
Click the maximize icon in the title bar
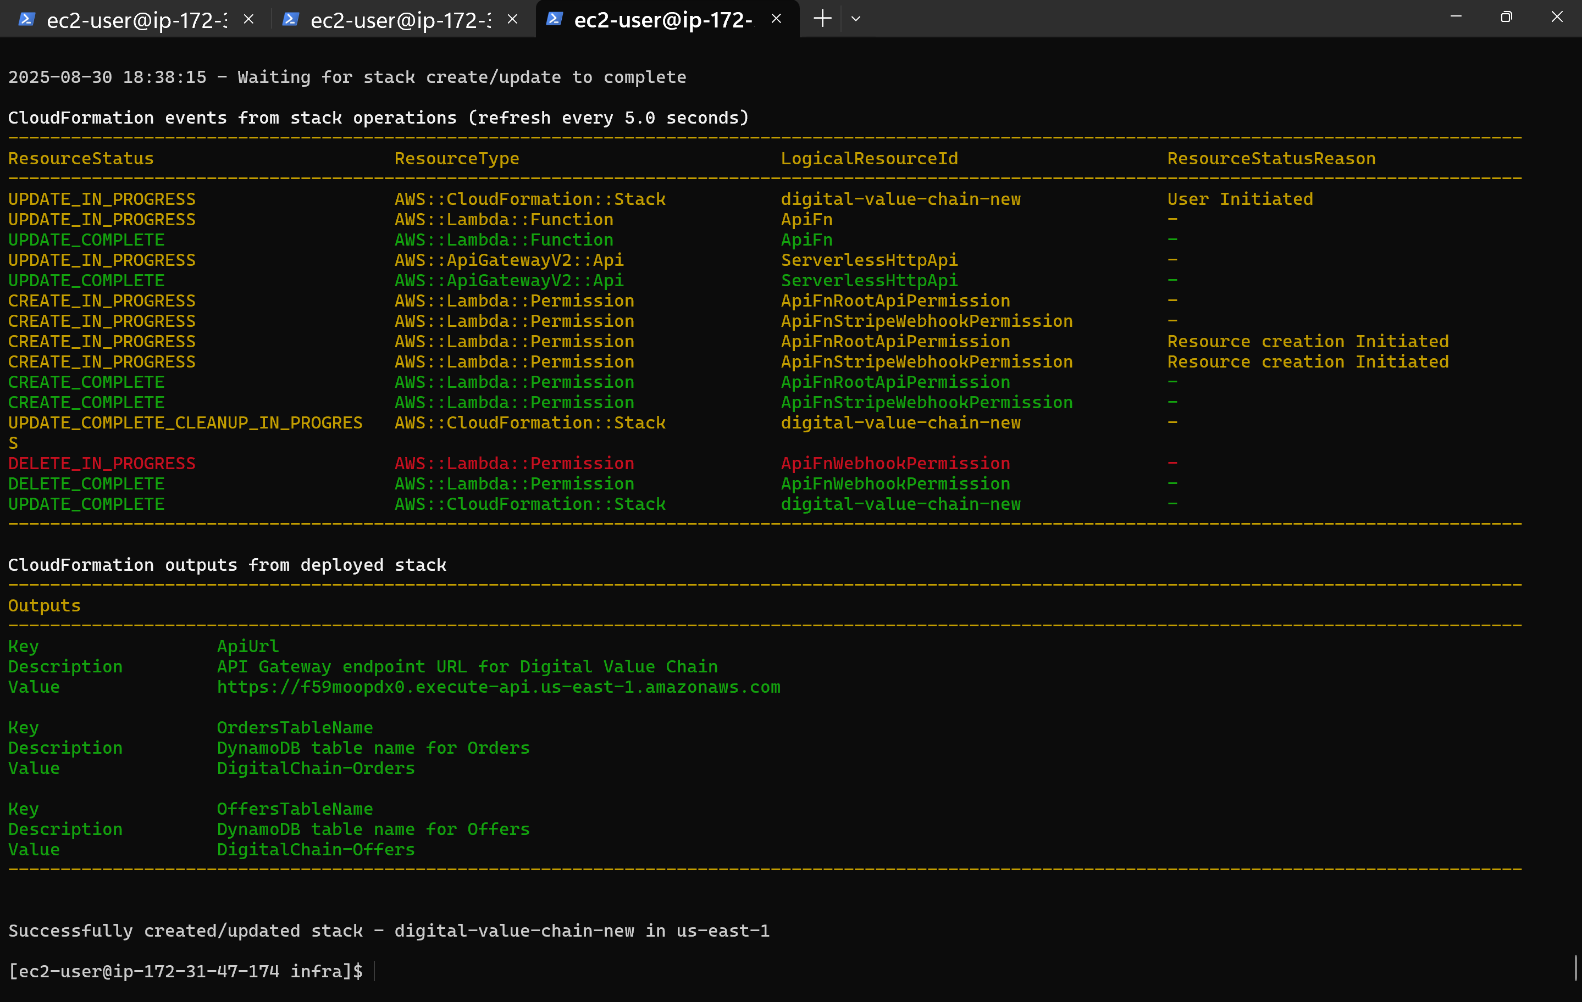(x=1507, y=17)
